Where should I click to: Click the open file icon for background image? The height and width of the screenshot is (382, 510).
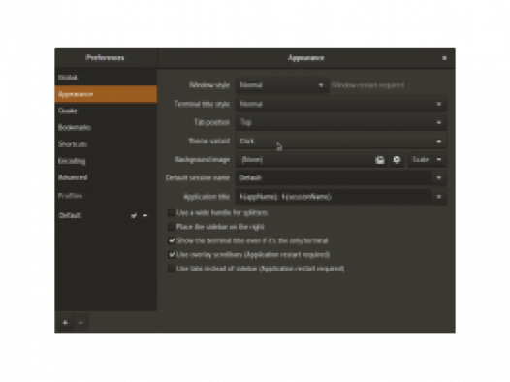click(379, 160)
